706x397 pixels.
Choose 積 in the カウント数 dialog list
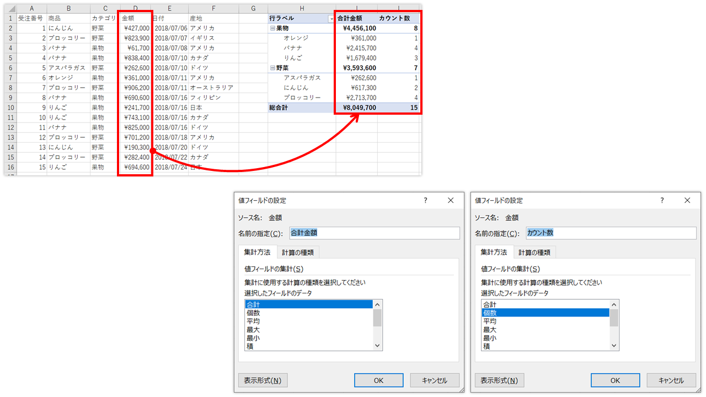(545, 346)
